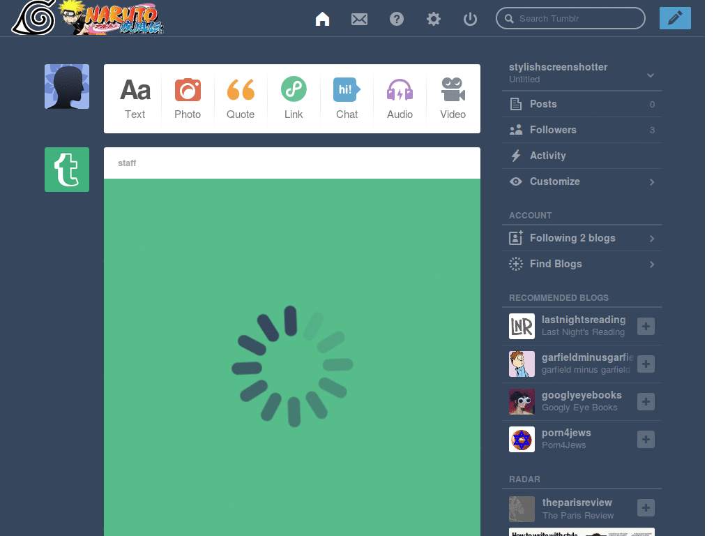Open Following 2 blogs list
Screen dimensions: 714x536
tap(572, 238)
